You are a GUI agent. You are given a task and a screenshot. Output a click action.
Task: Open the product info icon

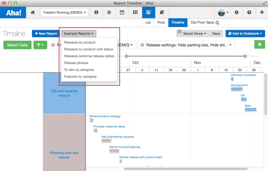(x=96, y=12)
